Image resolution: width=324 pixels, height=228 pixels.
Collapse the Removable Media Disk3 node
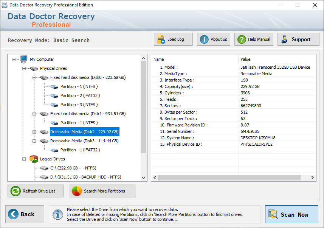[34, 141]
